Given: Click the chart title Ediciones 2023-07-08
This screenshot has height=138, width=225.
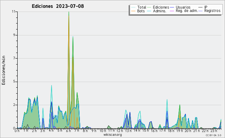Looking at the screenshot, I should tap(58, 6).
